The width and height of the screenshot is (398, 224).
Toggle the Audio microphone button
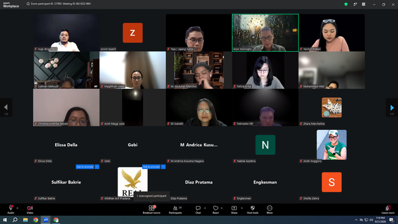[11, 210]
